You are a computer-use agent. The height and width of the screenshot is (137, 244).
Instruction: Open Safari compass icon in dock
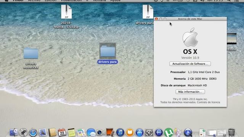tap(33, 132)
